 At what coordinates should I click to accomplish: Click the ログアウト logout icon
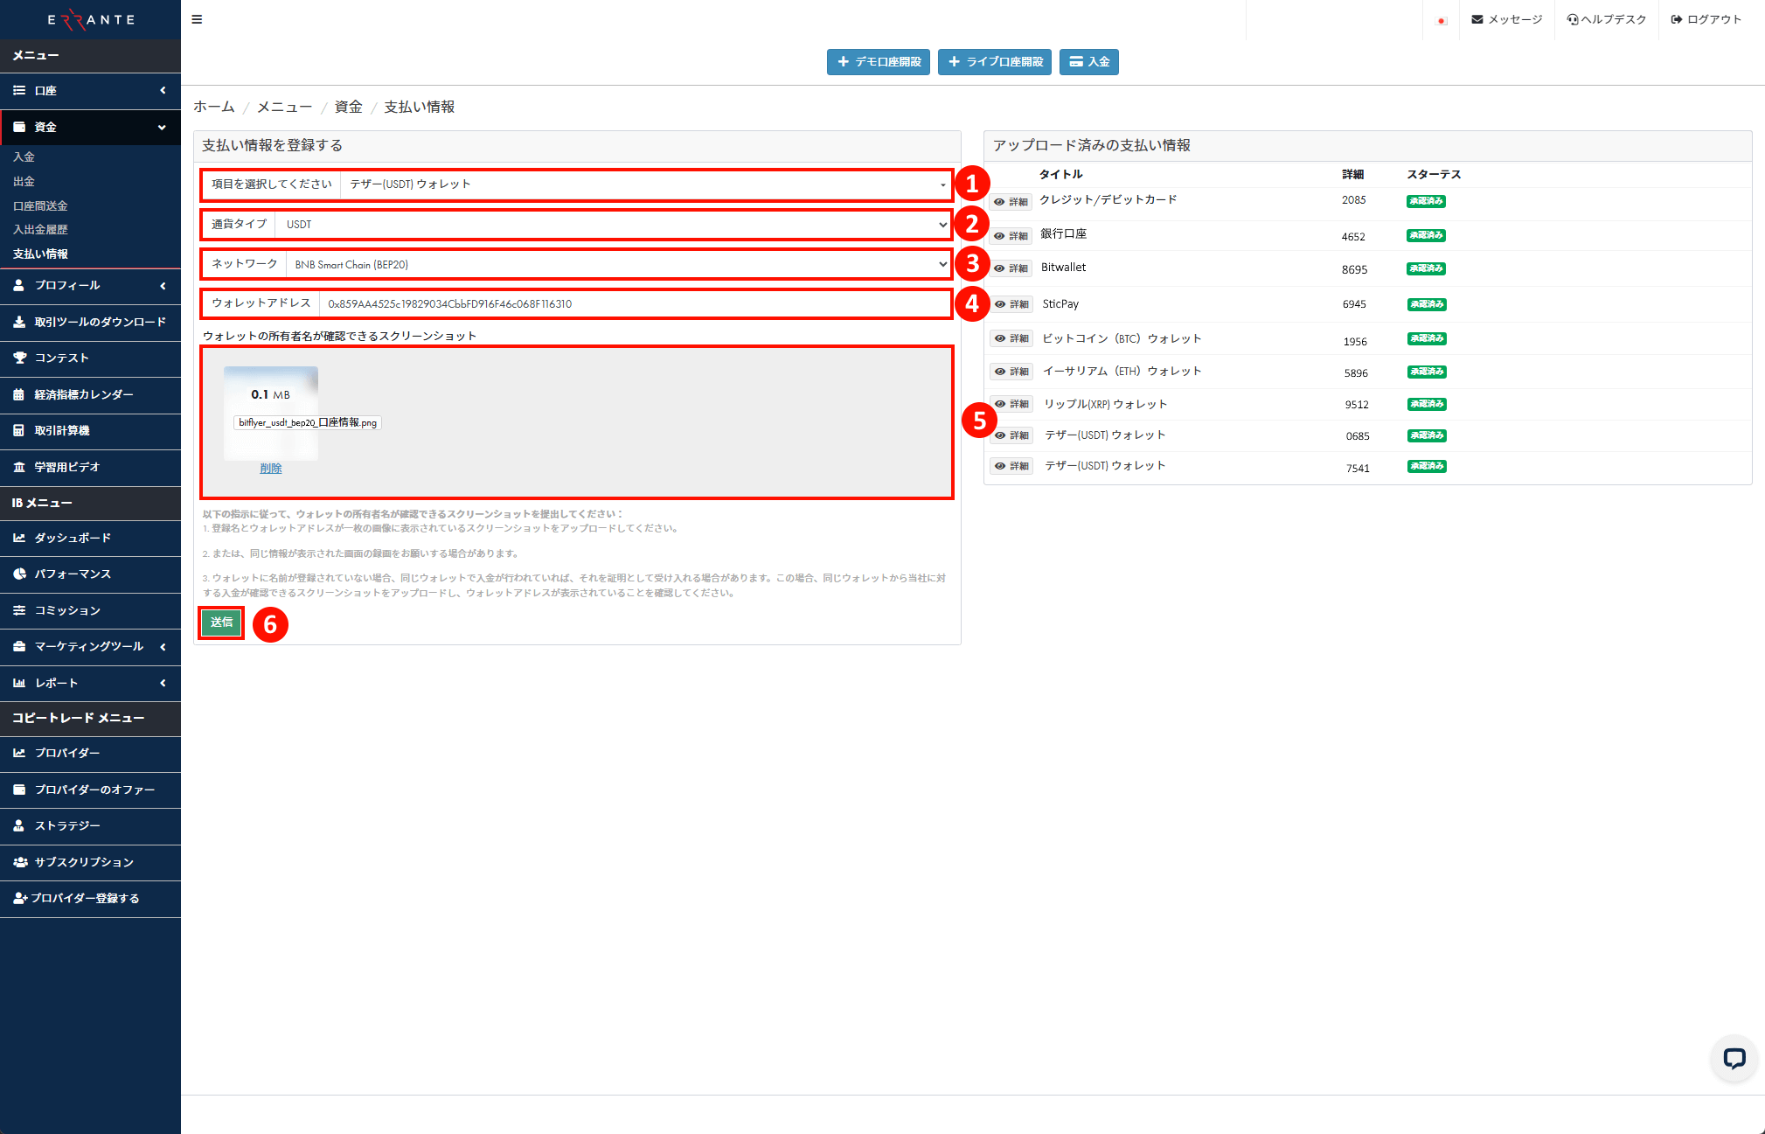click(x=1675, y=18)
